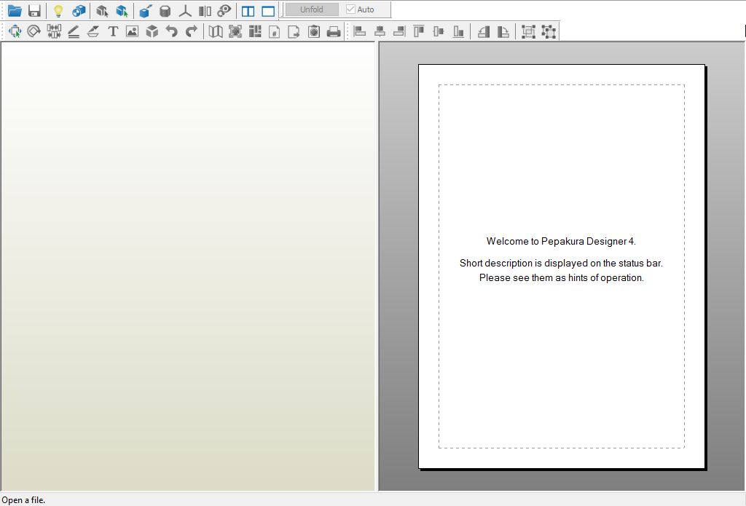This screenshot has width=746, height=506.
Task: Select the edge color eraser-style tool
Action: (93, 31)
